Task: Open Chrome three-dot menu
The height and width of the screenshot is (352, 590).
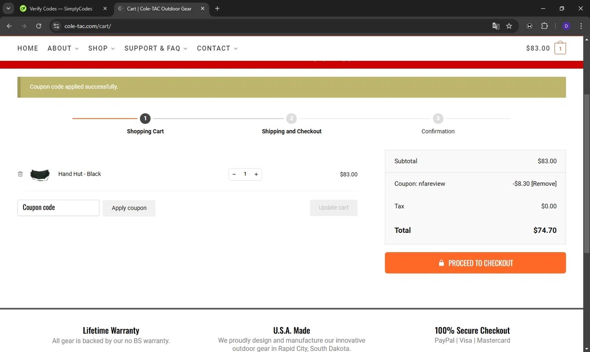Action: (581, 26)
